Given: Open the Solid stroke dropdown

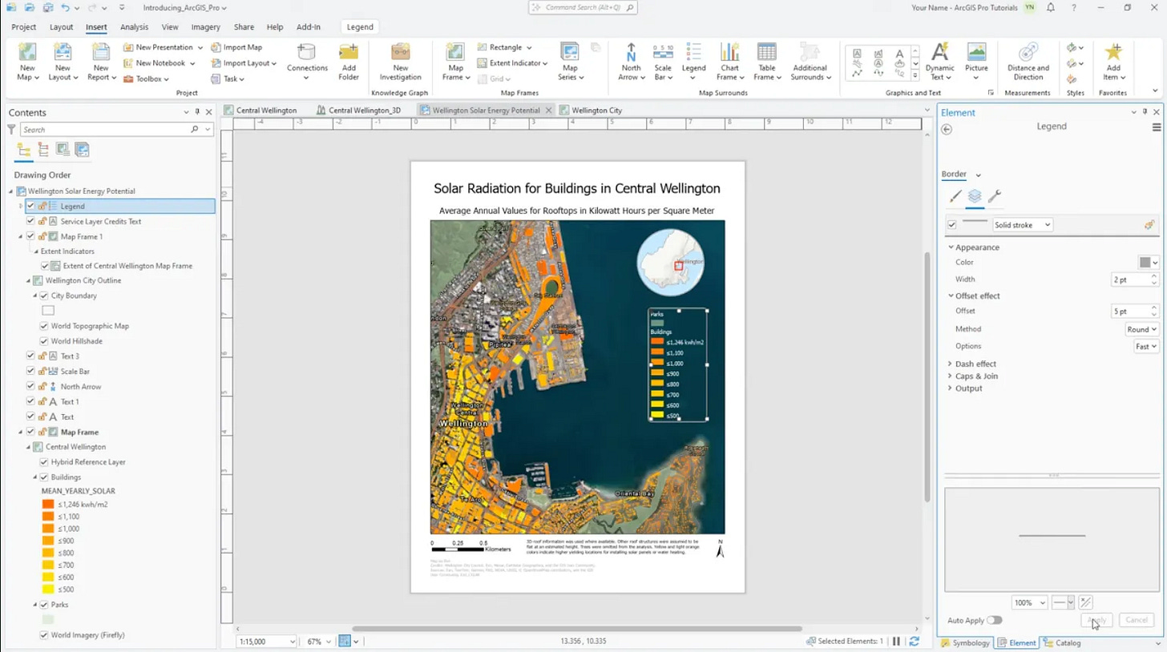Looking at the screenshot, I should point(1023,225).
